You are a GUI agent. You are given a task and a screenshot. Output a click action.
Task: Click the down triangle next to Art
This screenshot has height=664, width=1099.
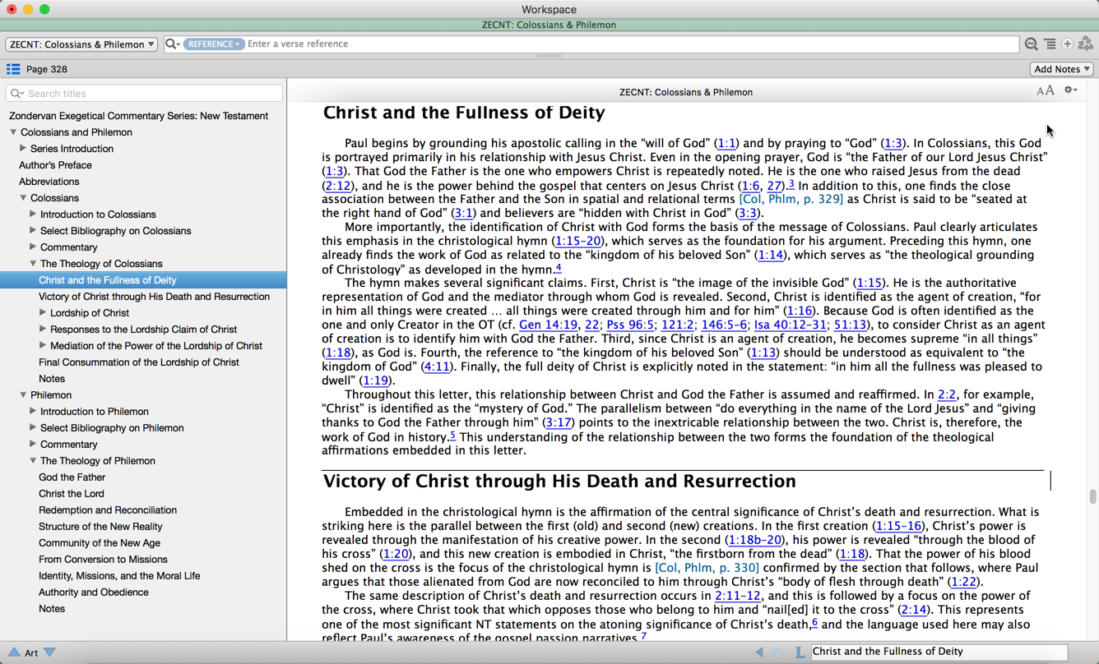click(50, 652)
